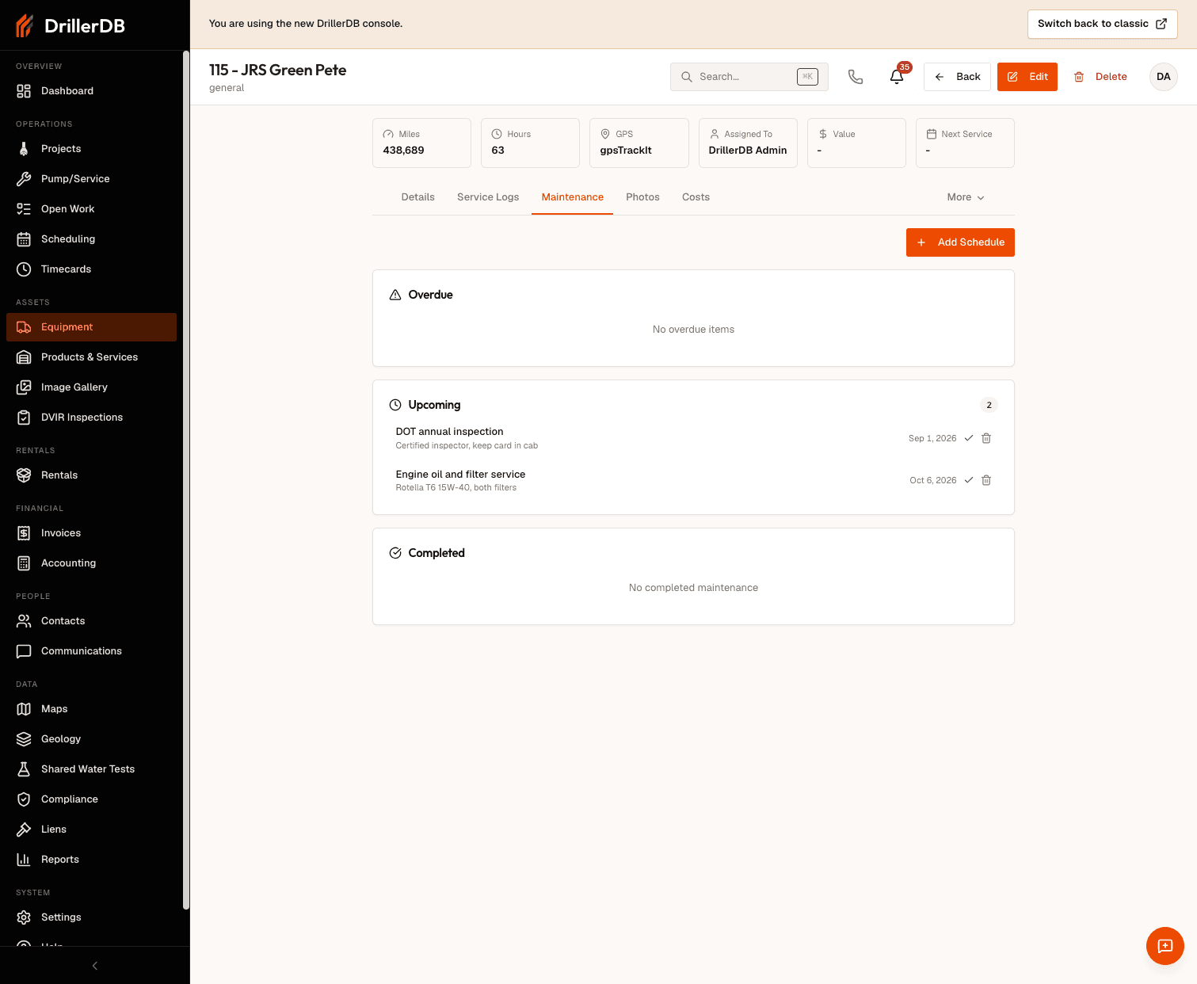This screenshot has width=1197, height=984.
Task: Mark DOT annual inspection complete
Action: pyautogui.click(x=968, y=438)
